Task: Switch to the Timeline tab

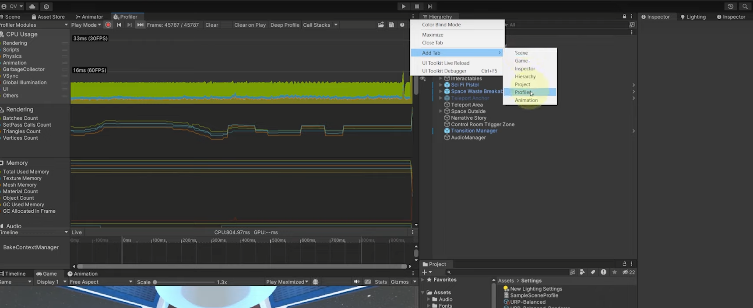Action: pyautogui.click(x=13, y=273)
